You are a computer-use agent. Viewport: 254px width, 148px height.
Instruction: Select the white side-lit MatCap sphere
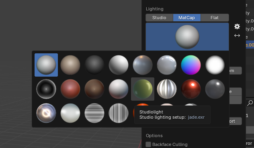[x=119, y=65]
